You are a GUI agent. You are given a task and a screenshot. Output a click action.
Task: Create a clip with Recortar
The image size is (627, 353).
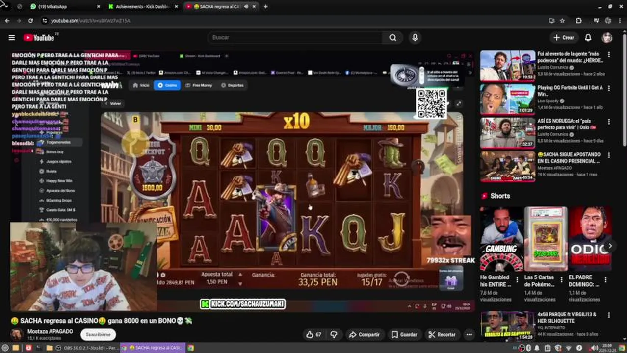click(442, 335)
